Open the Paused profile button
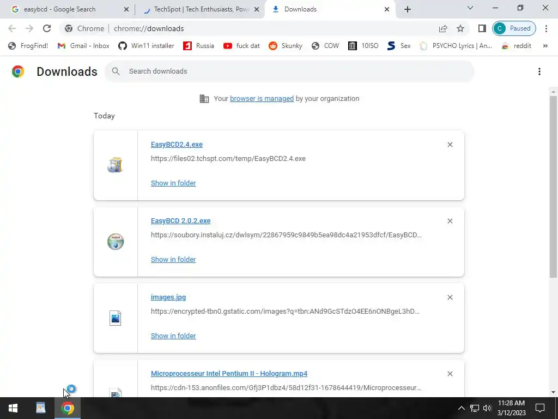This screenshot has height=419, width=558. pos(514,28)
